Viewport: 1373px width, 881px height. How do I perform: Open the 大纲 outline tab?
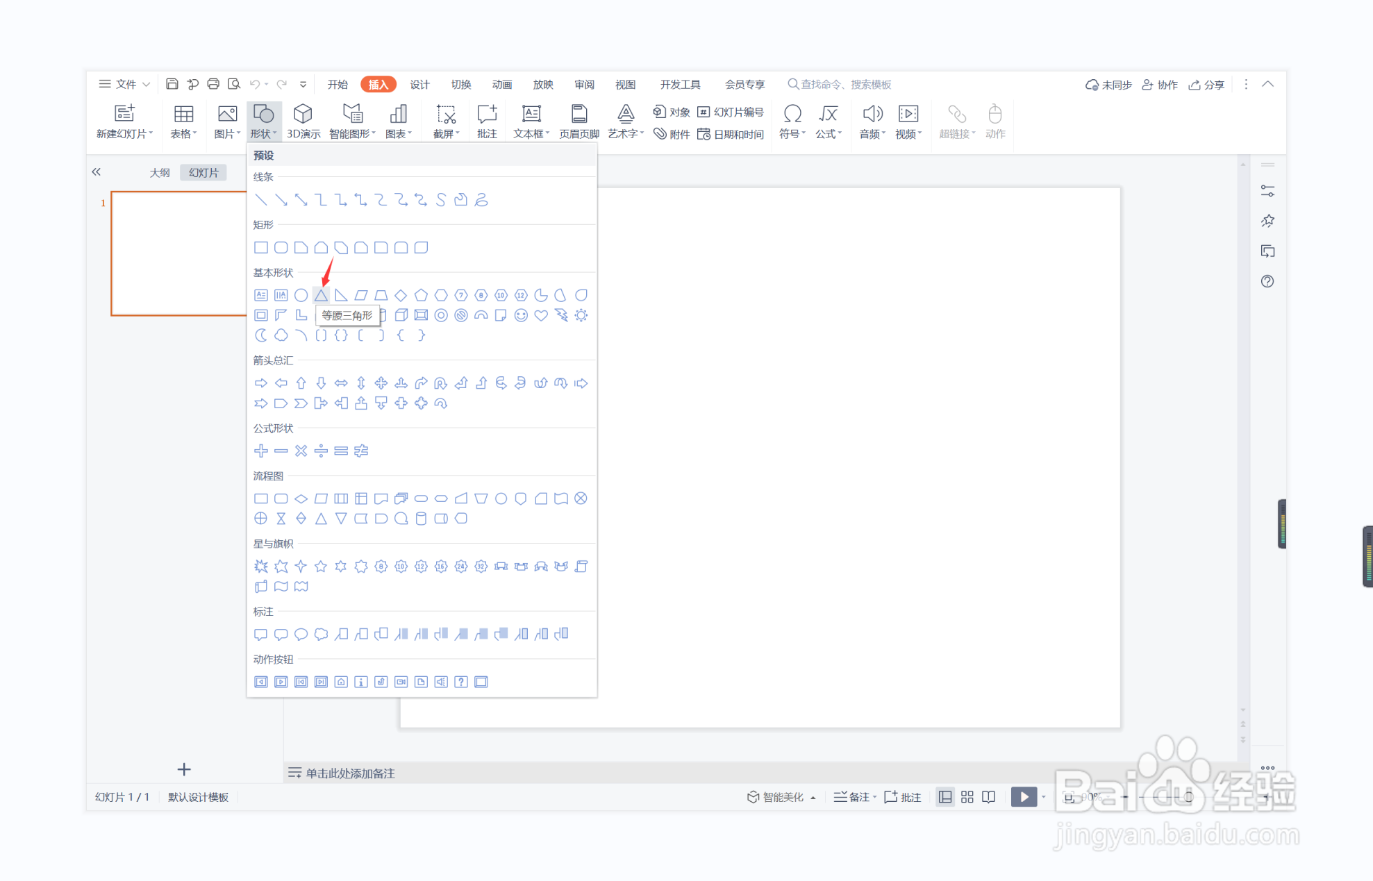(160, 172)
